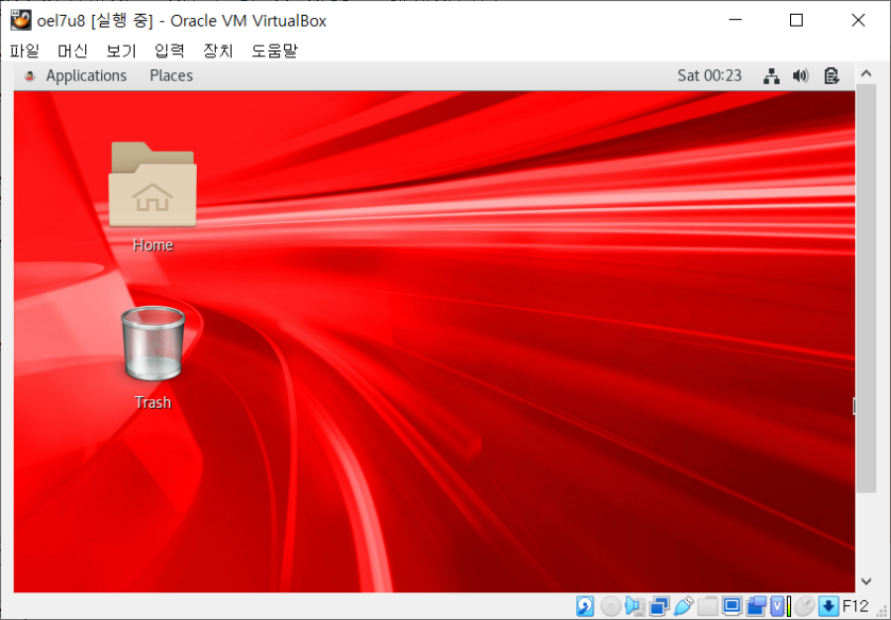Open the 머신 (Machine) menu

point(72,51)
